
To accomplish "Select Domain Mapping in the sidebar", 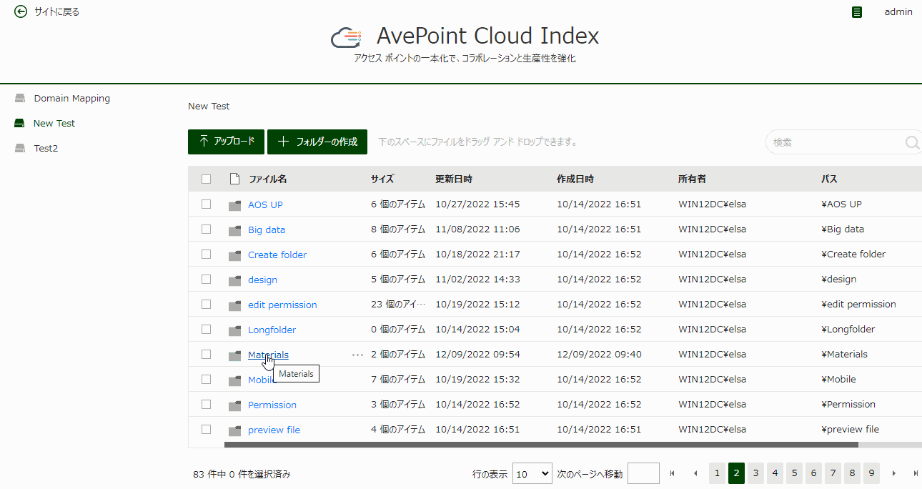I will (x=72, y=99).
